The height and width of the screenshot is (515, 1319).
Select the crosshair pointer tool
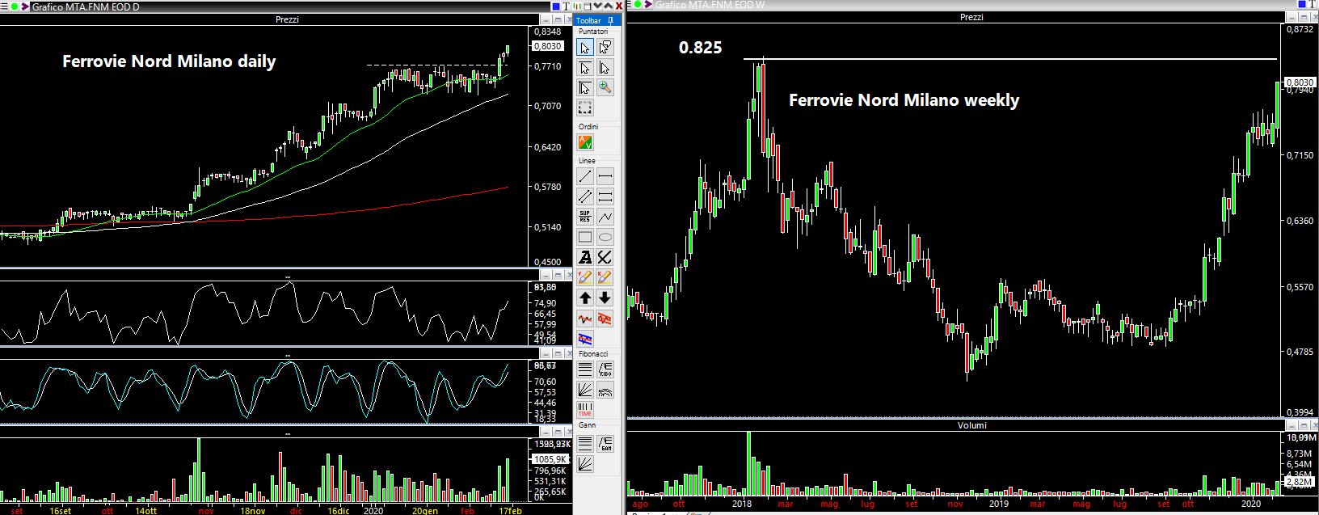(x=585, y=87)
